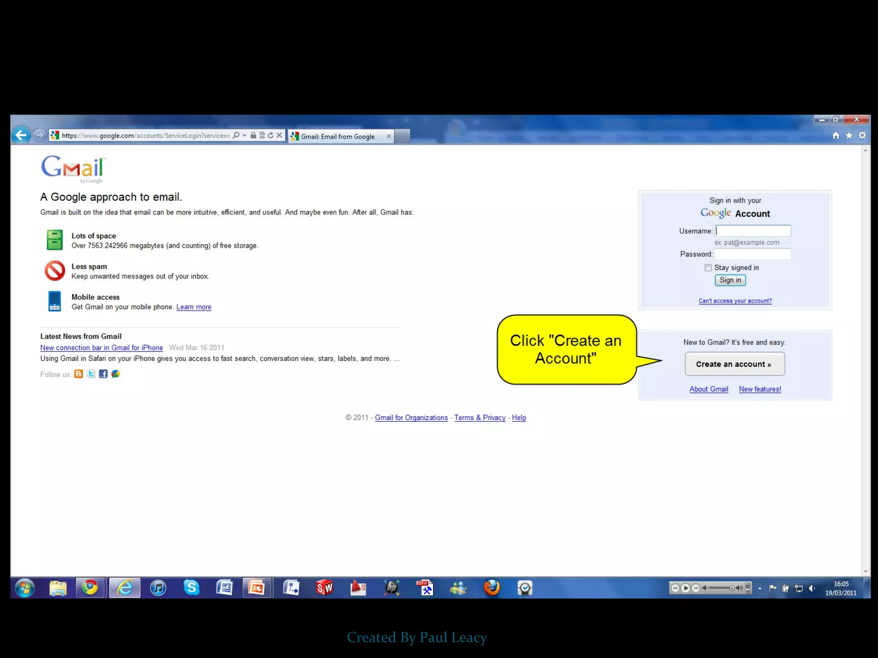
Task: Open the 'Terms & Privacy' footer link
Action: click(480, 418)
